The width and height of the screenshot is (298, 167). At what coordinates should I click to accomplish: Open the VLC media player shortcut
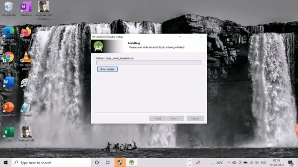[x=26, y=61]
